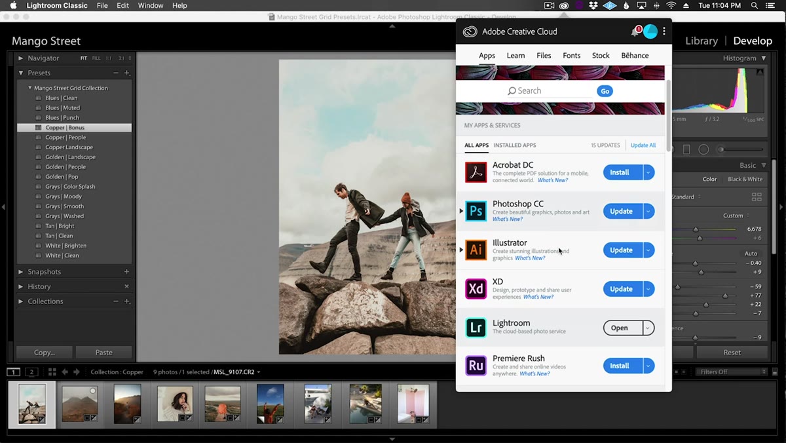Select Black & White treatment
786x443 pixels.
(745, 179)
